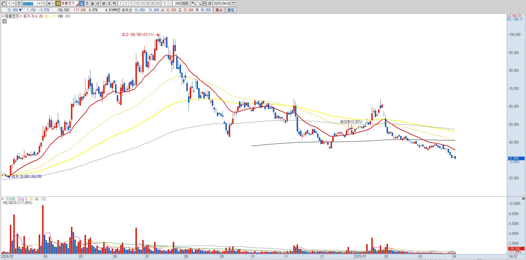Click the speaker sound icon in toolbar
526x260 pixels.
(x=49, y=3)
